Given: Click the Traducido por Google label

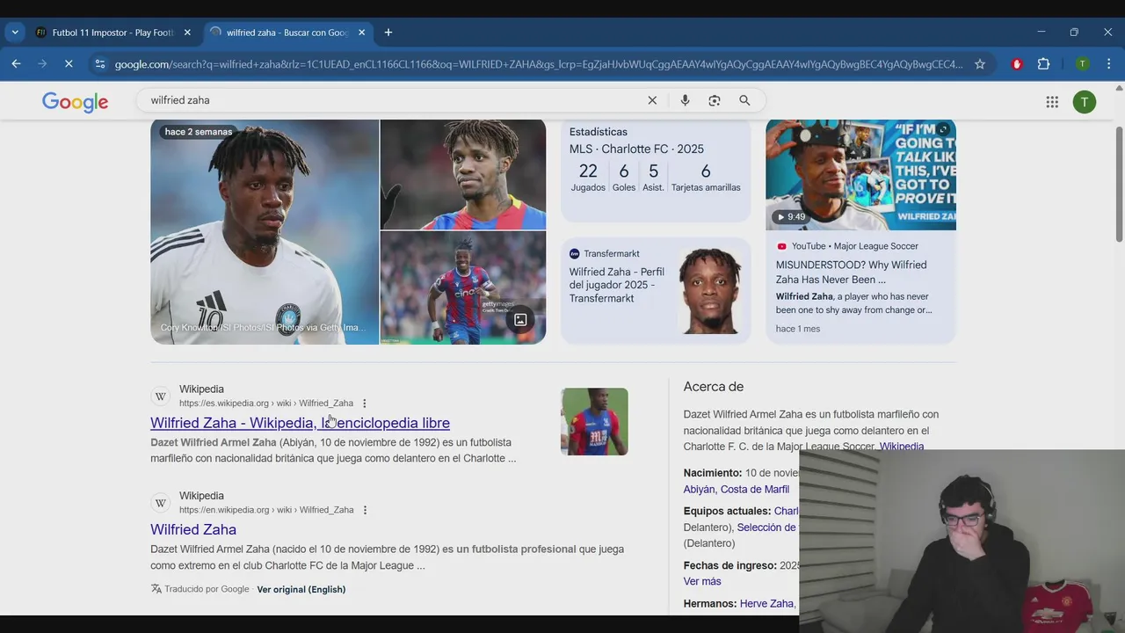Looking at the screenshot, I should (x=200, y=589).
